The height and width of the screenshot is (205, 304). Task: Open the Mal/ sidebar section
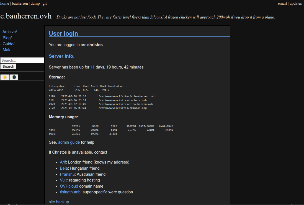[x=6, y=50]
